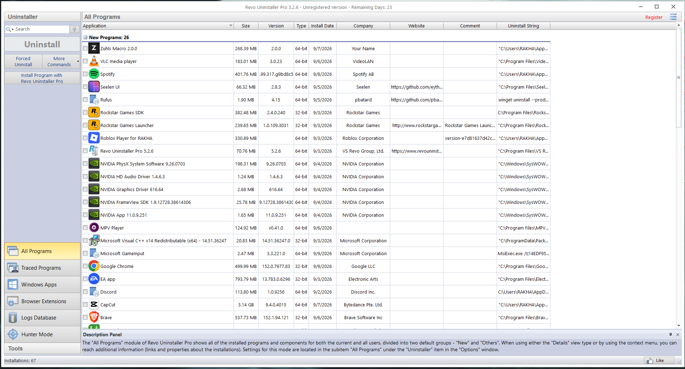
Task: Open the Logs Database module
Action: [x=42, y=318]
